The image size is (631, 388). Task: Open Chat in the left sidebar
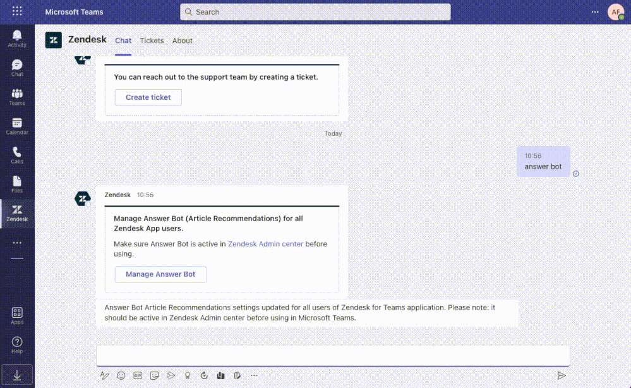[17, 68]
